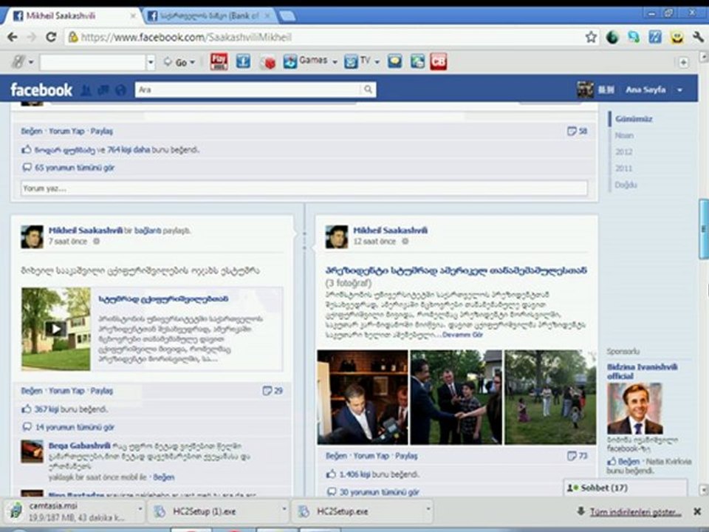The height and width of the screenshot is (532, 709).
Task: Bookmark this page with the star icon
Action: (591, 37)
